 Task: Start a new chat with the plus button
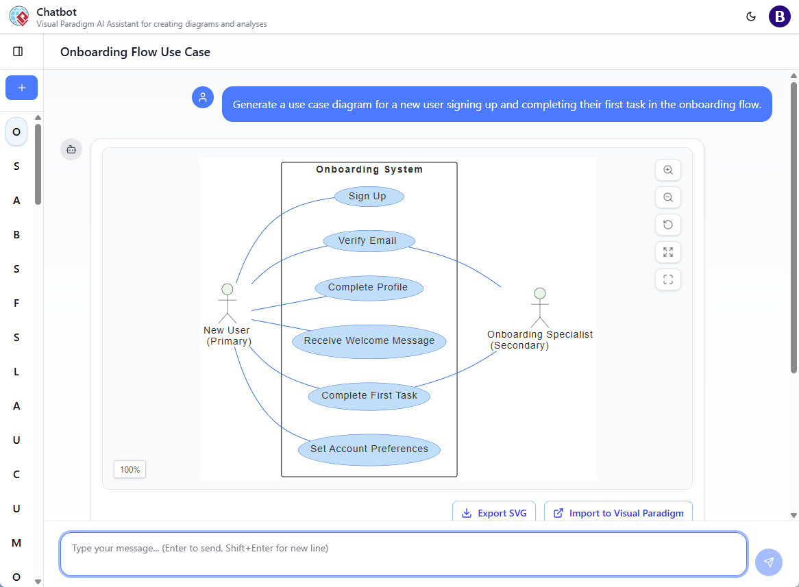[21, 88]
